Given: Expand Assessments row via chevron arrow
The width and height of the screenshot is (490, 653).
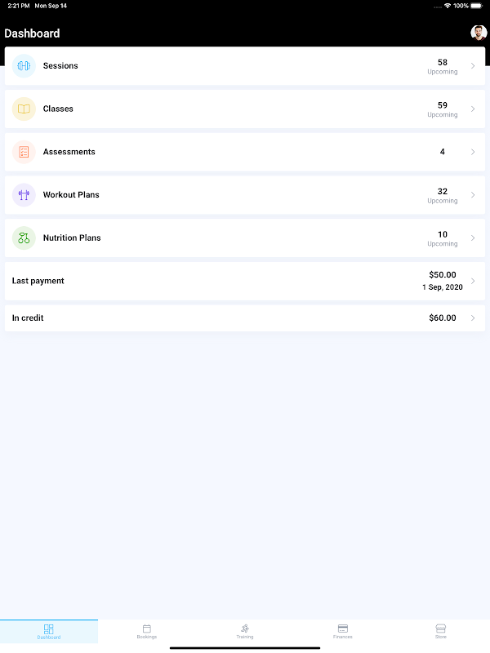Looking at the screenshot, I should pos(473,152).
